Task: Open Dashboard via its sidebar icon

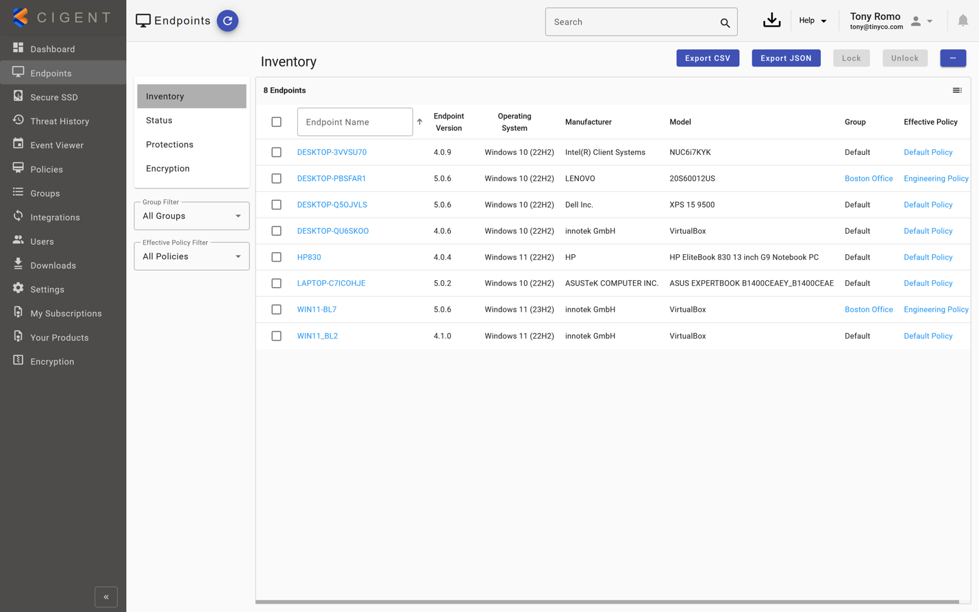Action: point(18,48)
